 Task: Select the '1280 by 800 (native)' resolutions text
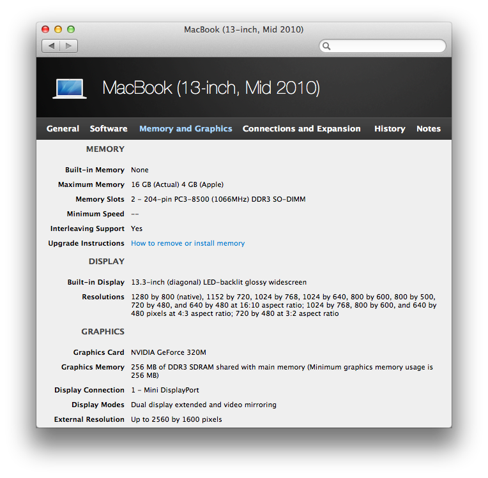284,305
